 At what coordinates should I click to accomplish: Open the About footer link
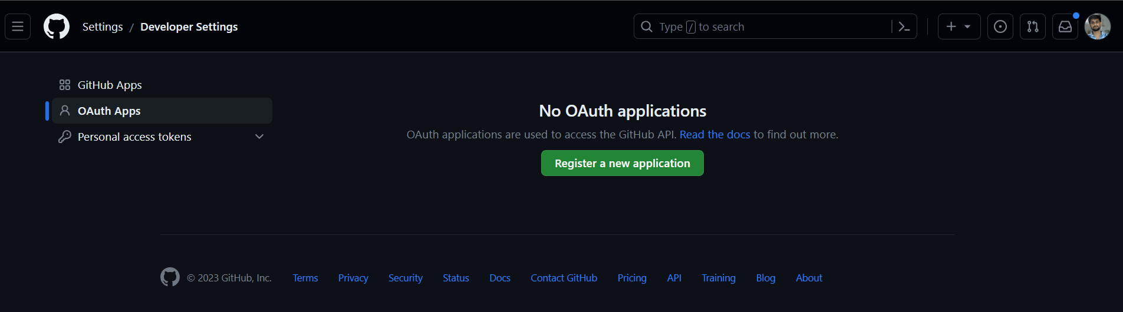809,278
